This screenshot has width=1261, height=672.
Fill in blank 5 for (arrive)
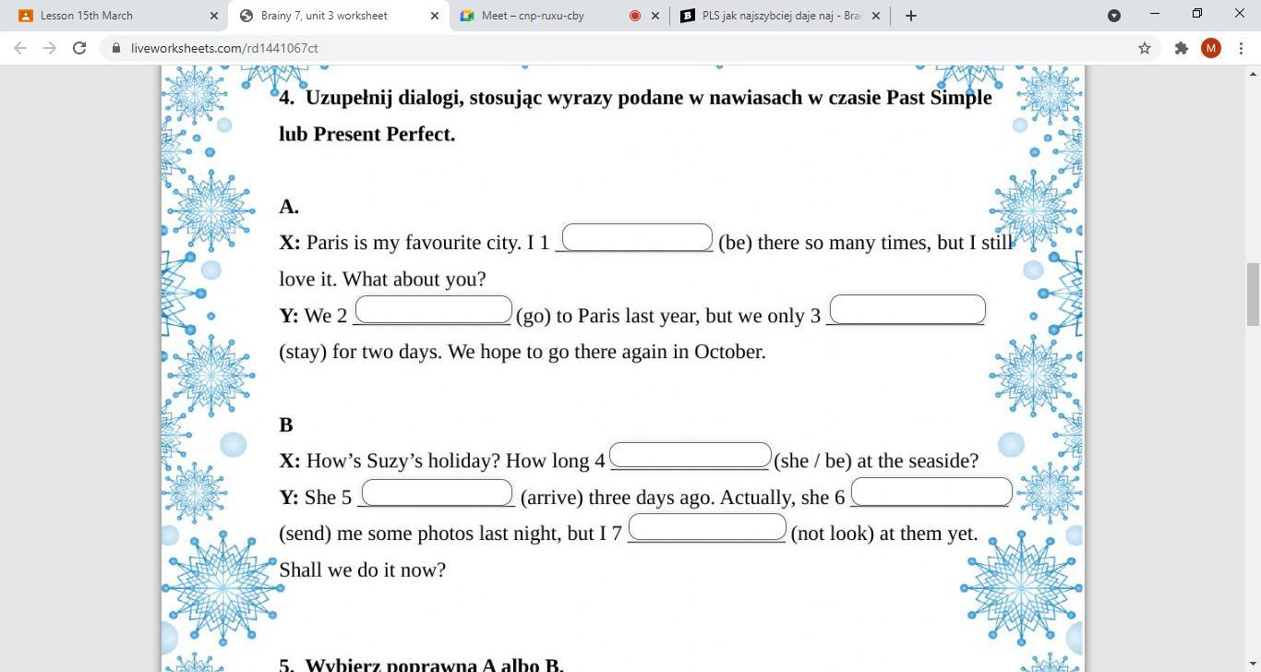point(437,492)
